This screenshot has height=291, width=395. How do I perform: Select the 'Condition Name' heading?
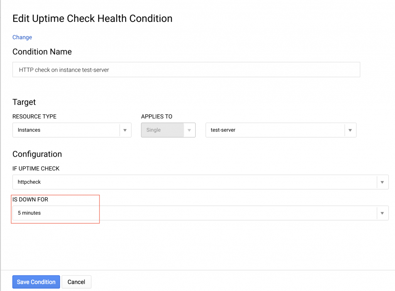42,52
